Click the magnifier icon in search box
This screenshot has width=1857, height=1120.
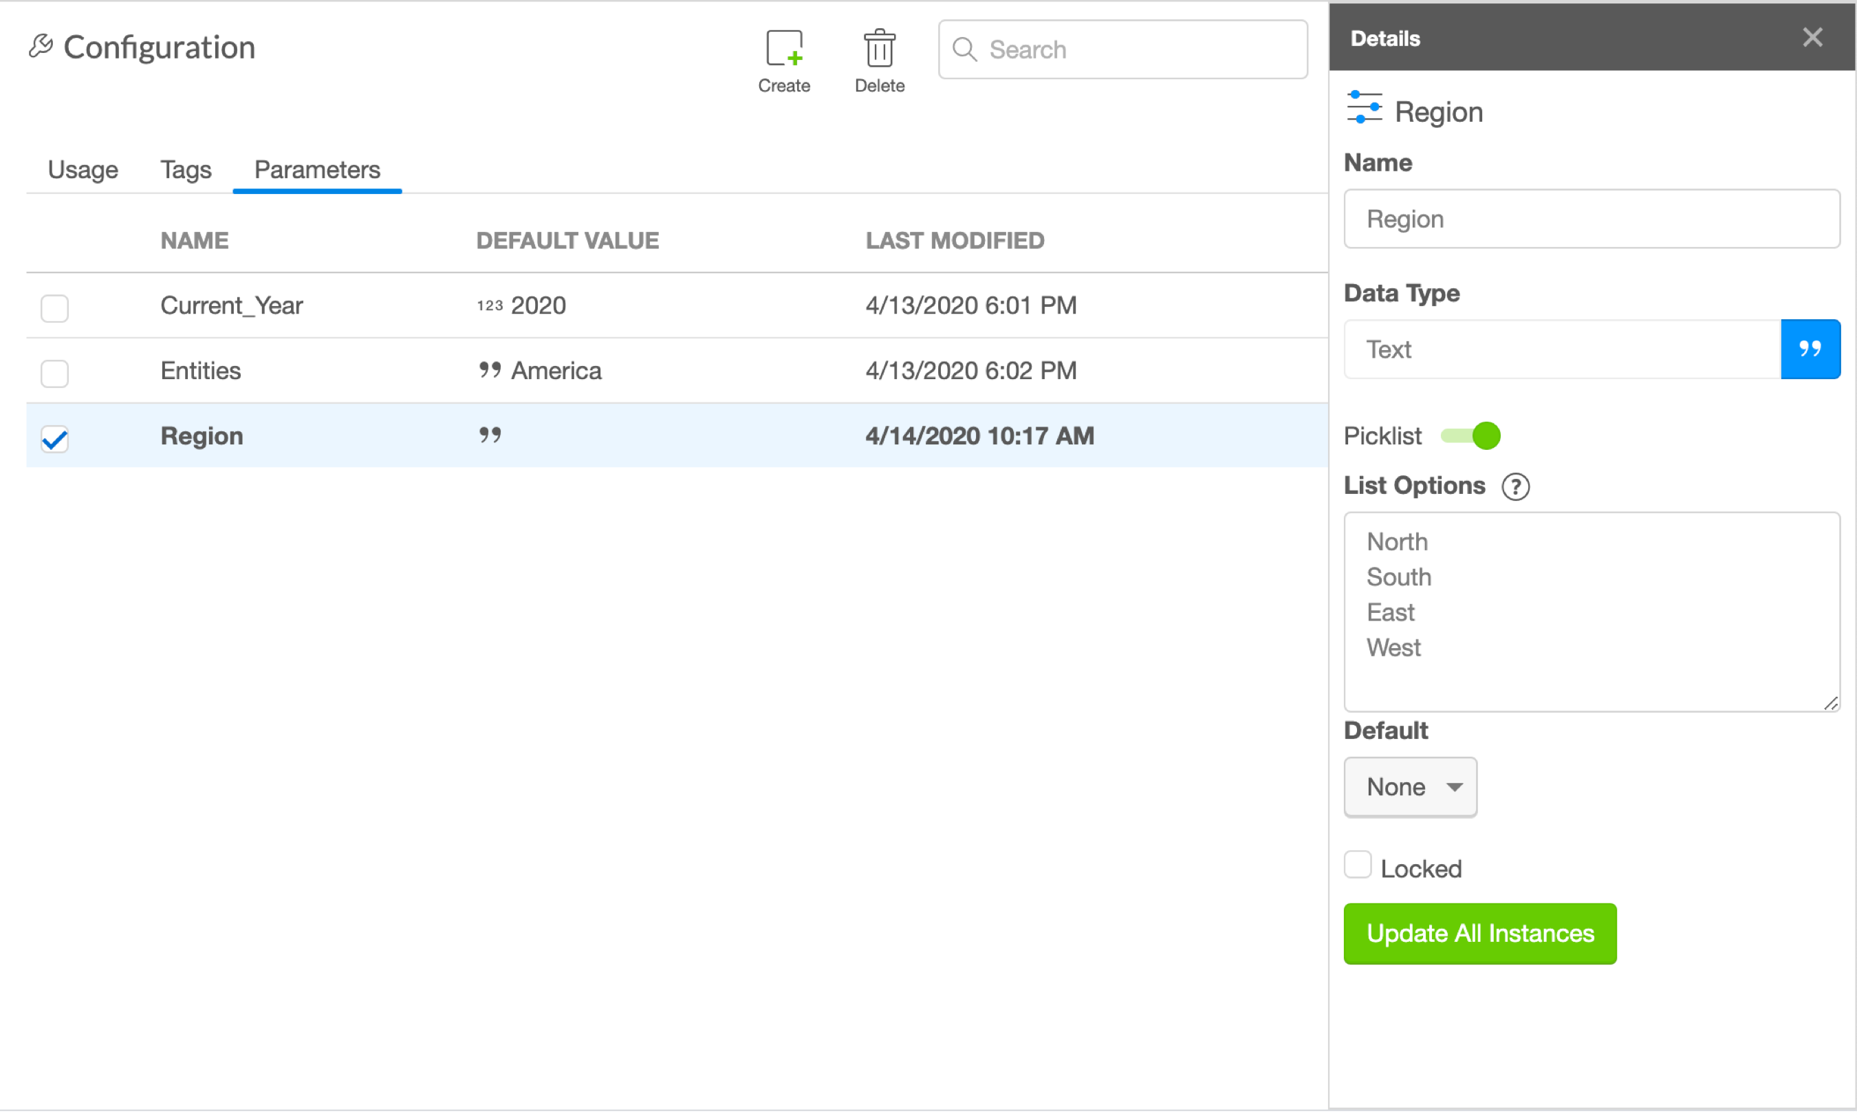pyautogui.click(x=965, y=50)
